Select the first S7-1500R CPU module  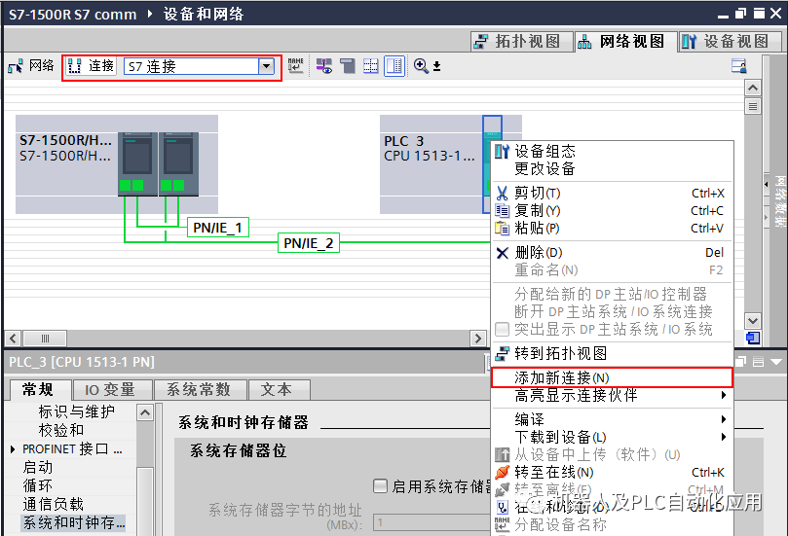pos(137,163)
